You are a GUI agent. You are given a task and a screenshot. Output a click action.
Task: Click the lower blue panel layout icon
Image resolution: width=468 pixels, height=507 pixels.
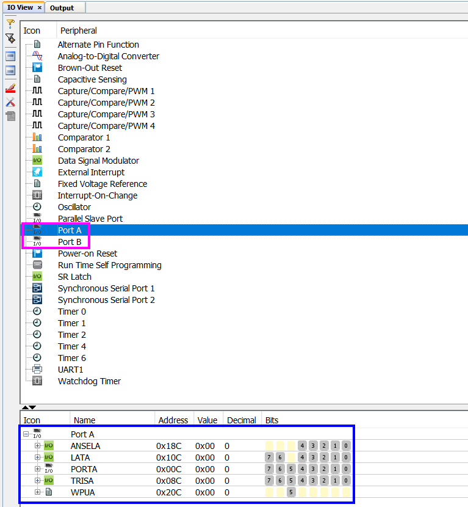(x=10, y=70)
